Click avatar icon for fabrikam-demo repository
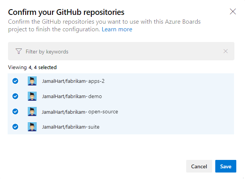This screenshot has width=247, height=179. pos(32,96)
